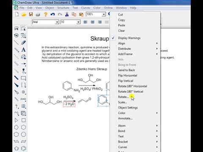The image size is (203, 152).
Task: Select the Text tool letter A
Action: [x=23, y=49]
